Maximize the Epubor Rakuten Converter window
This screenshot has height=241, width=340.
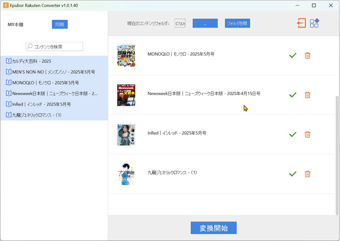[314, 5]
